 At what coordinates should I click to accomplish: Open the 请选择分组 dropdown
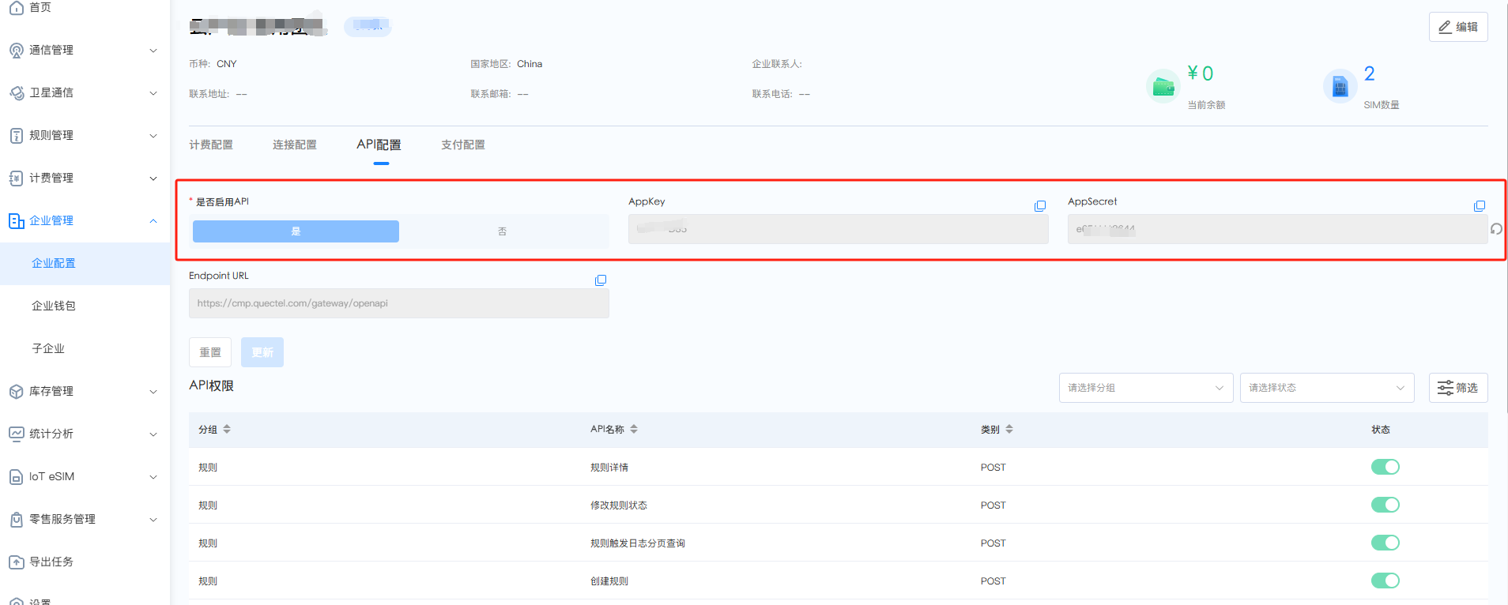pyautogui.click(x=1145, y=388)
